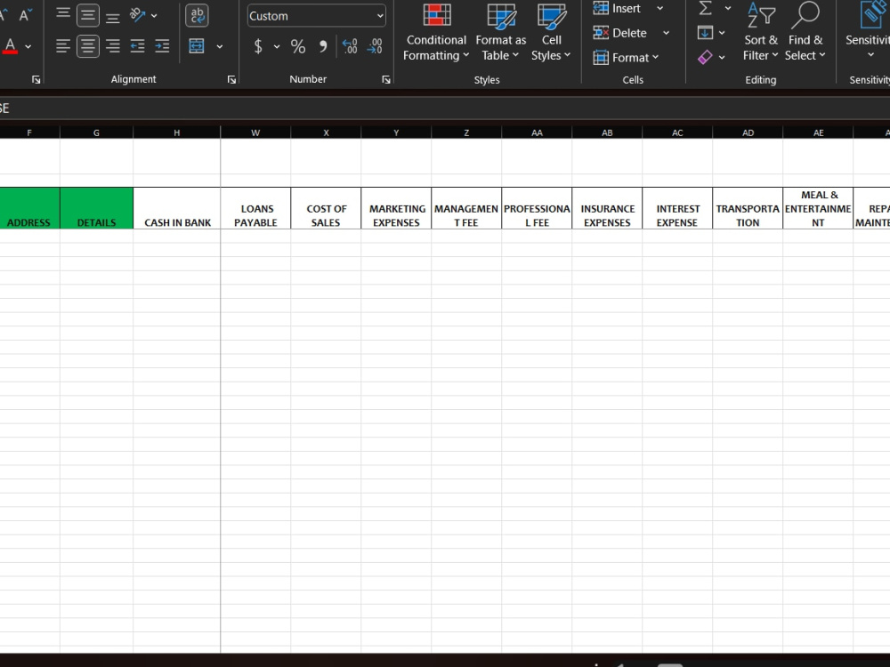Image resolution: width=890 pixels, height=667 pixels.
Task: Expand the Orientation dropdown arrow
Action: (x=154, y=16)
